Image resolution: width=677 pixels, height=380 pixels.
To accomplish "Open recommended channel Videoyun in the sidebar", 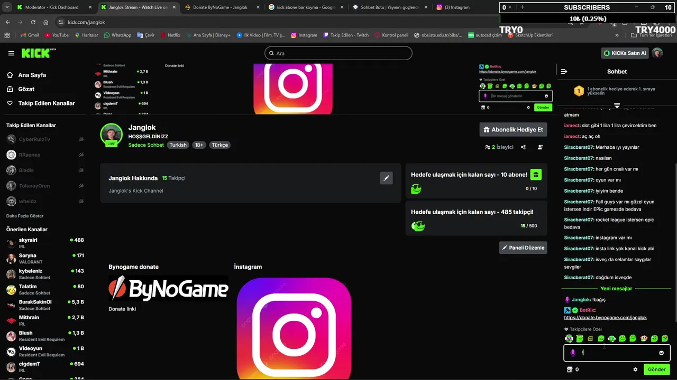I will coord(45,351).
